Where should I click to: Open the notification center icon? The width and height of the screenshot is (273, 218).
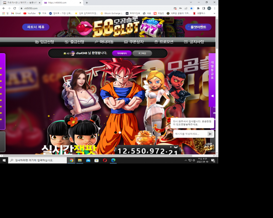(213, 161)
